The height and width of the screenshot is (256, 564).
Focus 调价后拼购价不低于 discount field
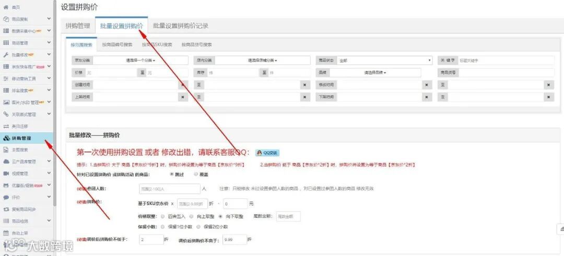[151, 239]
